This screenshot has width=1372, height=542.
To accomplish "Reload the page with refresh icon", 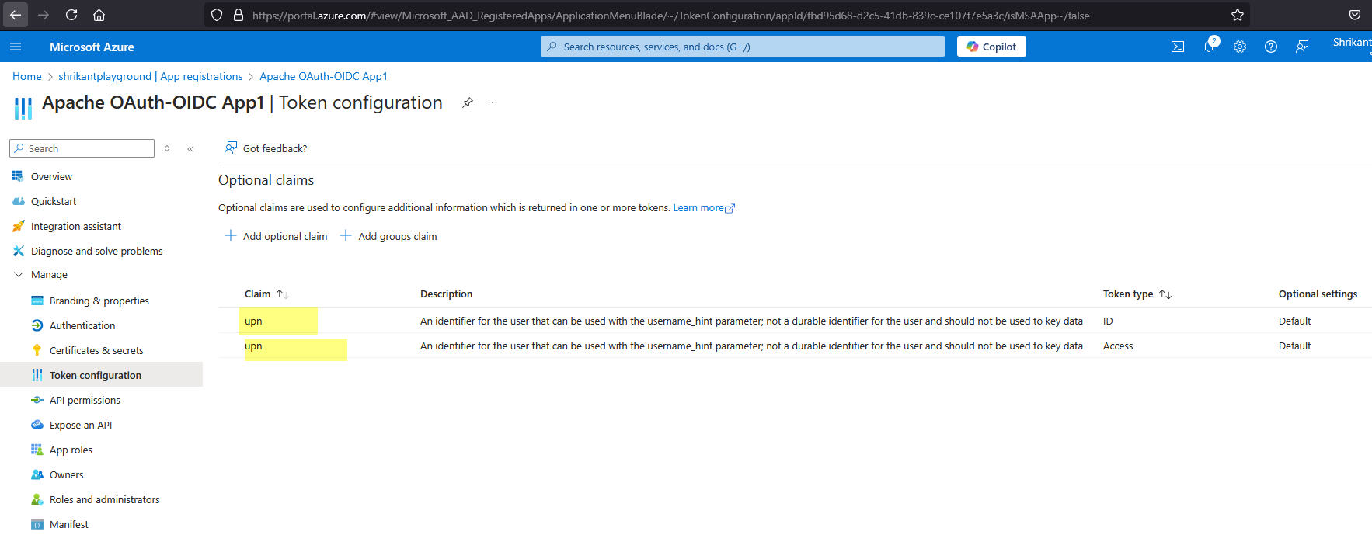I will tap(71, 15).
